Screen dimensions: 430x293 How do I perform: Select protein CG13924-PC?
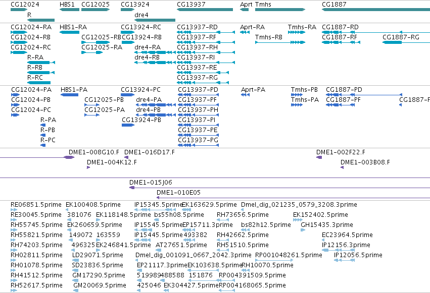pyautogui.click(x=140, y=90)
